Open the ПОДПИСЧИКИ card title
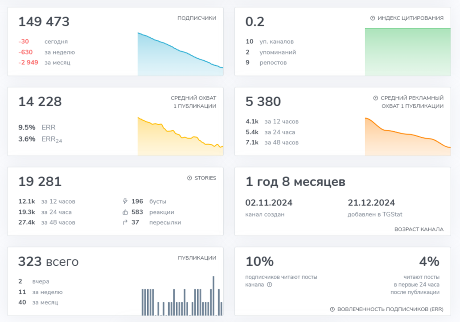 [197, 18]
